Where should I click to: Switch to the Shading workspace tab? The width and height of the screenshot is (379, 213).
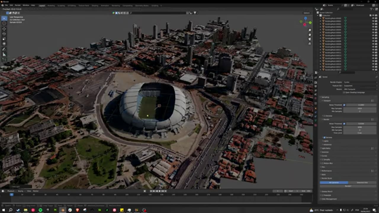pos(95,5)
